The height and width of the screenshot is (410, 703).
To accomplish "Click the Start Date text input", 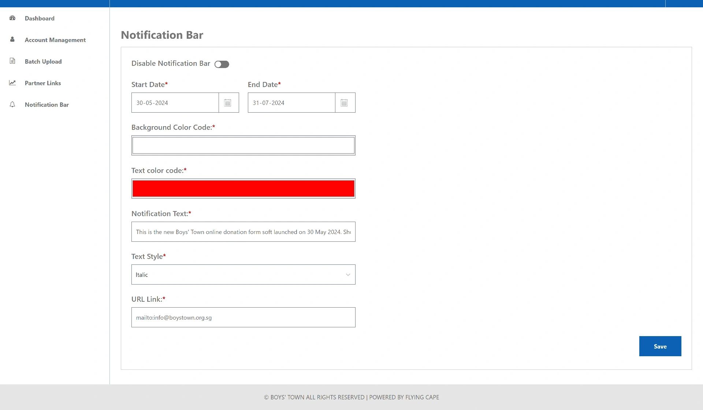I will coord(175,103).
